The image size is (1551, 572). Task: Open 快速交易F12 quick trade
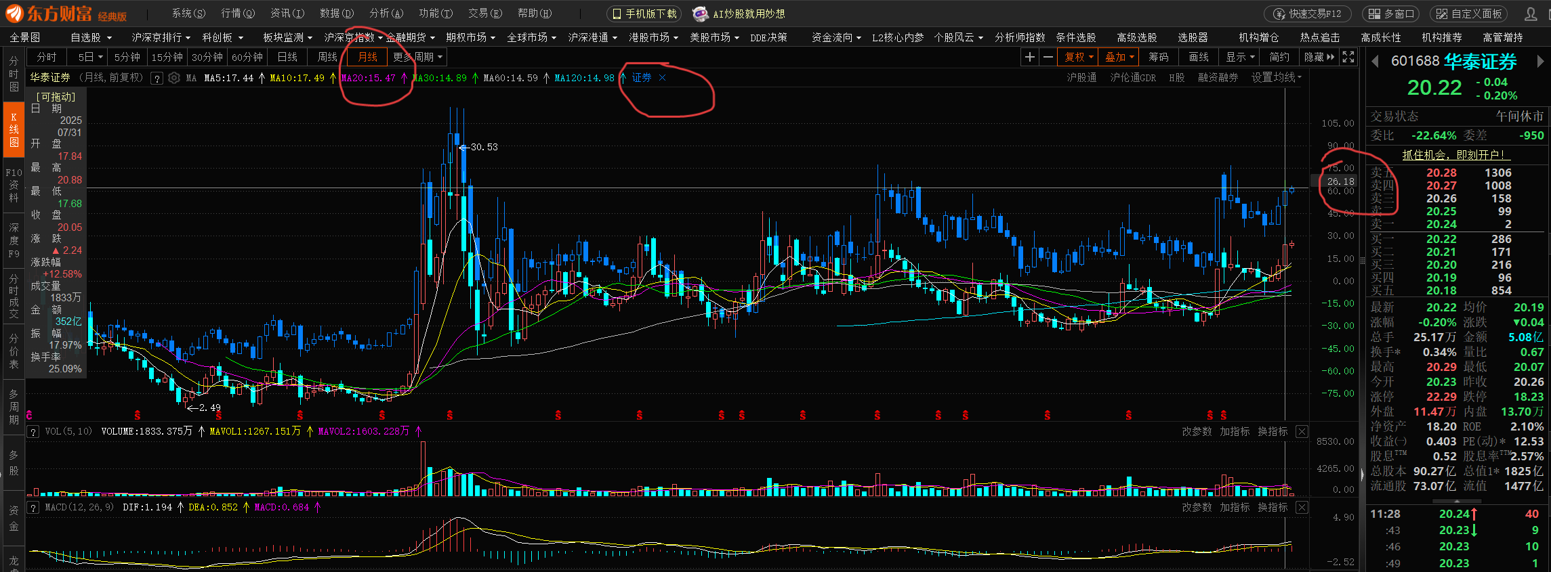tap(1307, 14)
